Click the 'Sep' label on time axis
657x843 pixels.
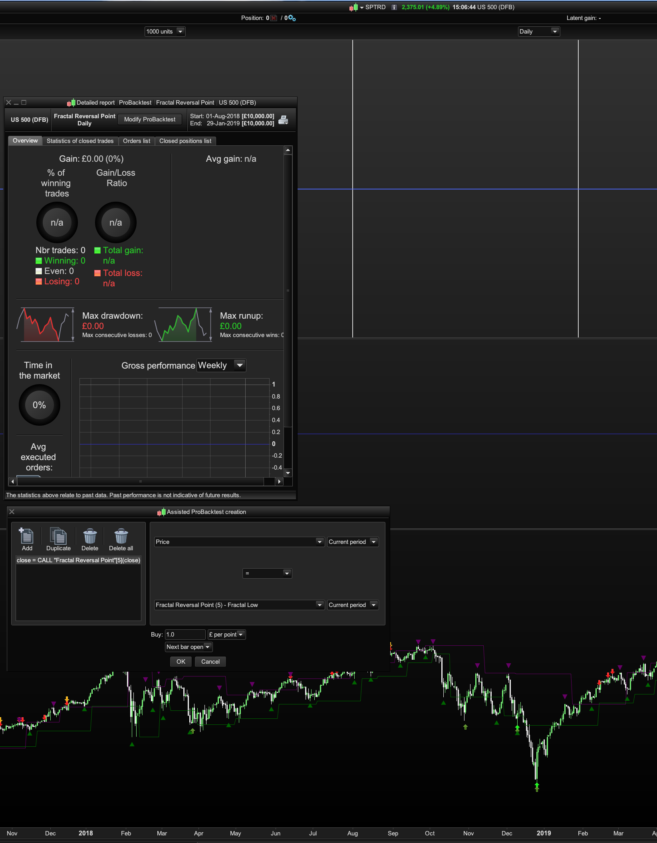pyautogui.click(x=393, y=833)
